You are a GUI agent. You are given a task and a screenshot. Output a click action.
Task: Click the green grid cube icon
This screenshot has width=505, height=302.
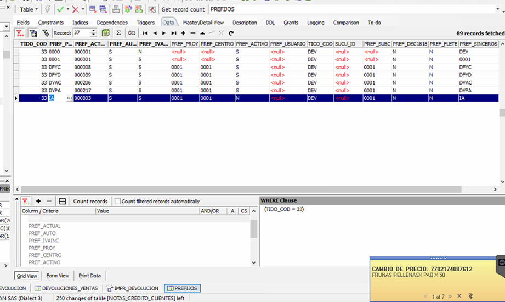(105, 33)
